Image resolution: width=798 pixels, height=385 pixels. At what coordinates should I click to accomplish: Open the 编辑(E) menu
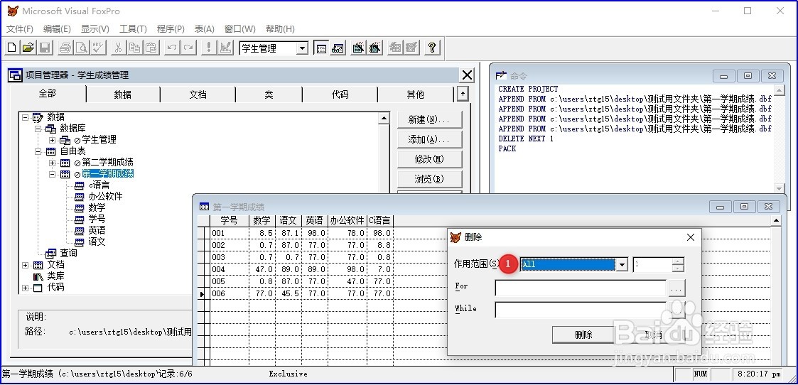(57, 29)
